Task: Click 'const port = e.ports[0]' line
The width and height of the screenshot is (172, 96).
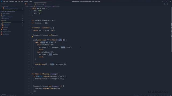Action: point(44,30)
